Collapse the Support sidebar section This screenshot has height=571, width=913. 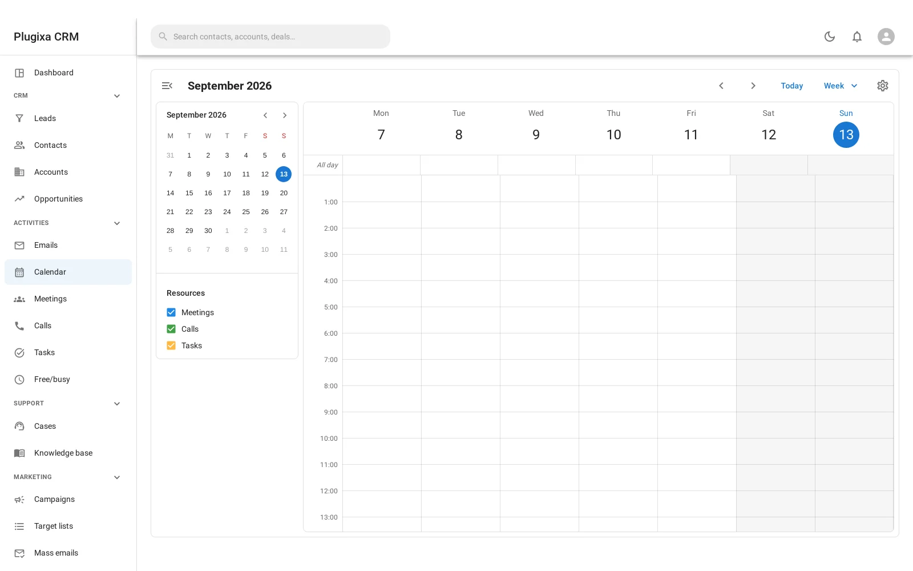pyautogui.click(x=117, y=404)
